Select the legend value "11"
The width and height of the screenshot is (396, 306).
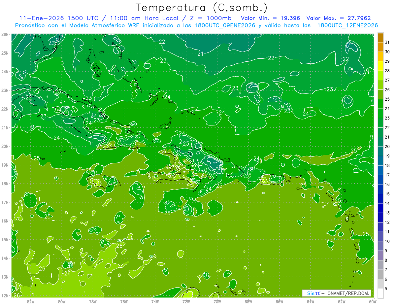pos(387,232)
